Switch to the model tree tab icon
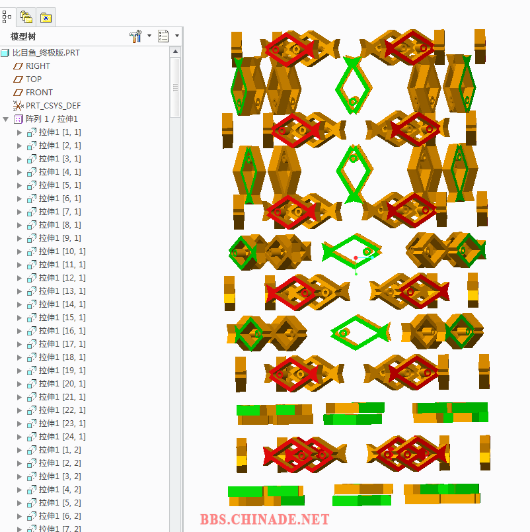 [7, 17]
